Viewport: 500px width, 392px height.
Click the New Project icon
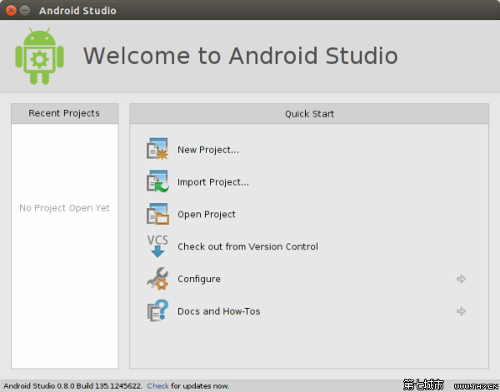point(157,149)
